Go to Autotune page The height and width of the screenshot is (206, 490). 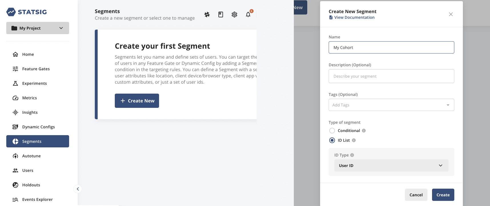[x=38, y=156]
